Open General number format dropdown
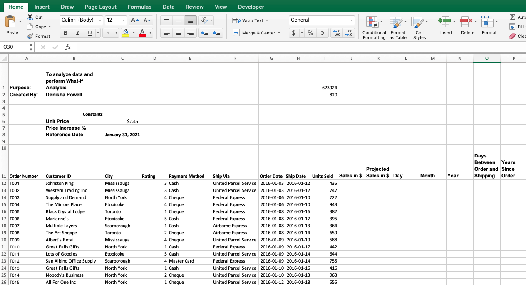526x285 pixels. click(x=352, y=20)
